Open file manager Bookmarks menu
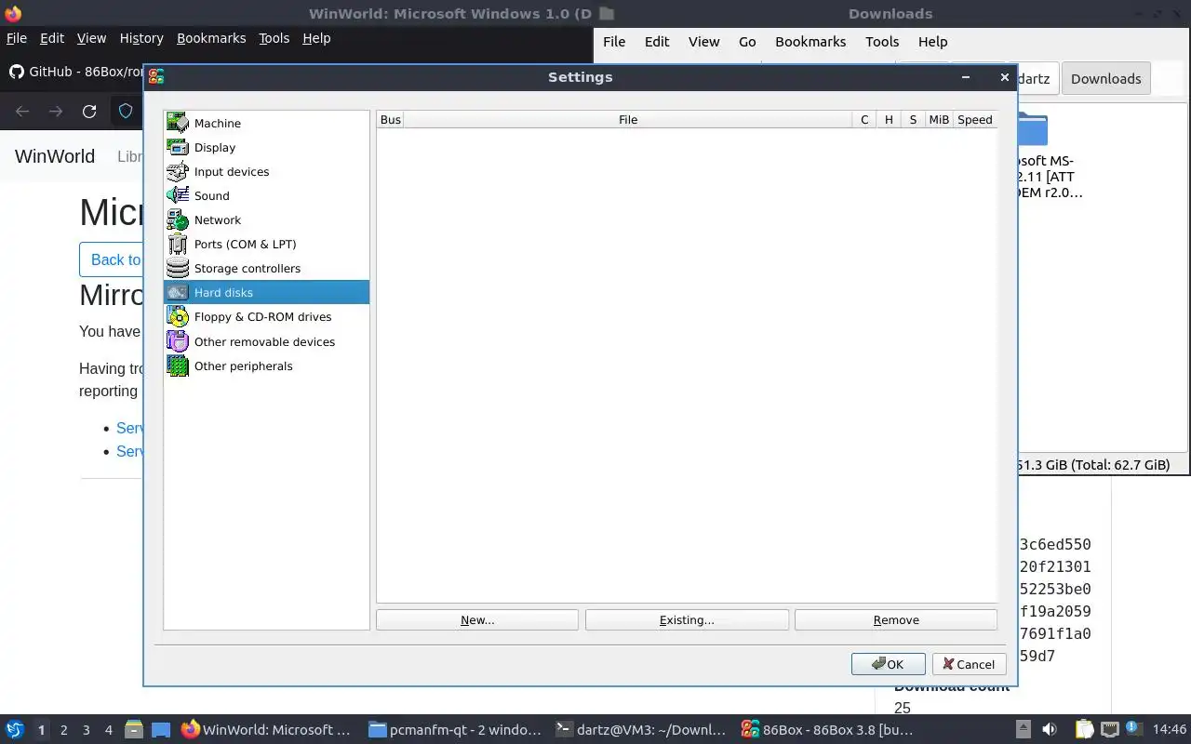 tap(810, 42)
